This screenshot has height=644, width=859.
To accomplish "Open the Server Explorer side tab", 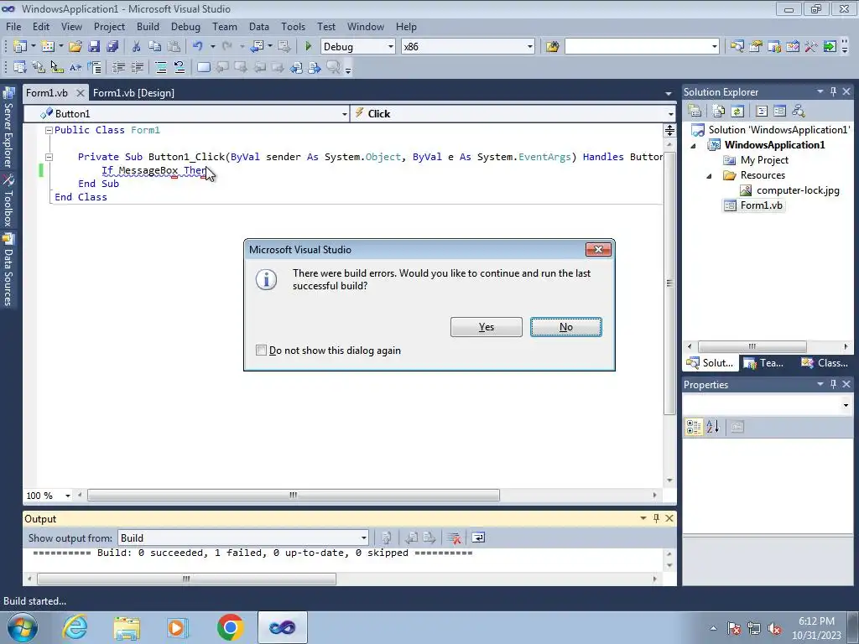I will [x=8, y=128].
